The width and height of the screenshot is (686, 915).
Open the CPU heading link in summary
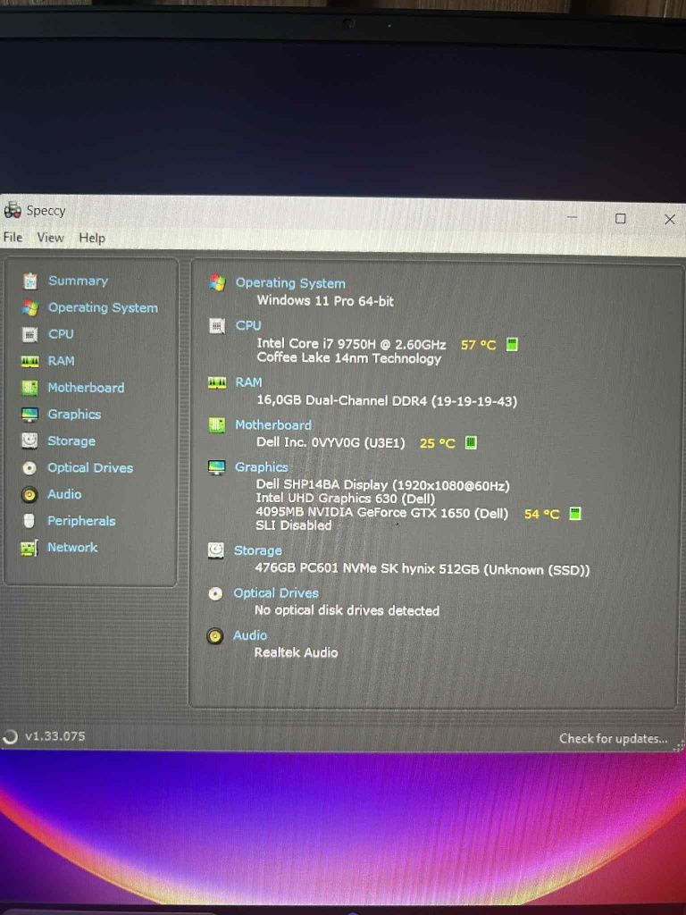tap(248, 325)
